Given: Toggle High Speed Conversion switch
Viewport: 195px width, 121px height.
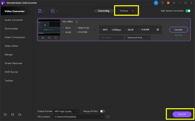Looking at the screenshot, I should click(188, 11).
